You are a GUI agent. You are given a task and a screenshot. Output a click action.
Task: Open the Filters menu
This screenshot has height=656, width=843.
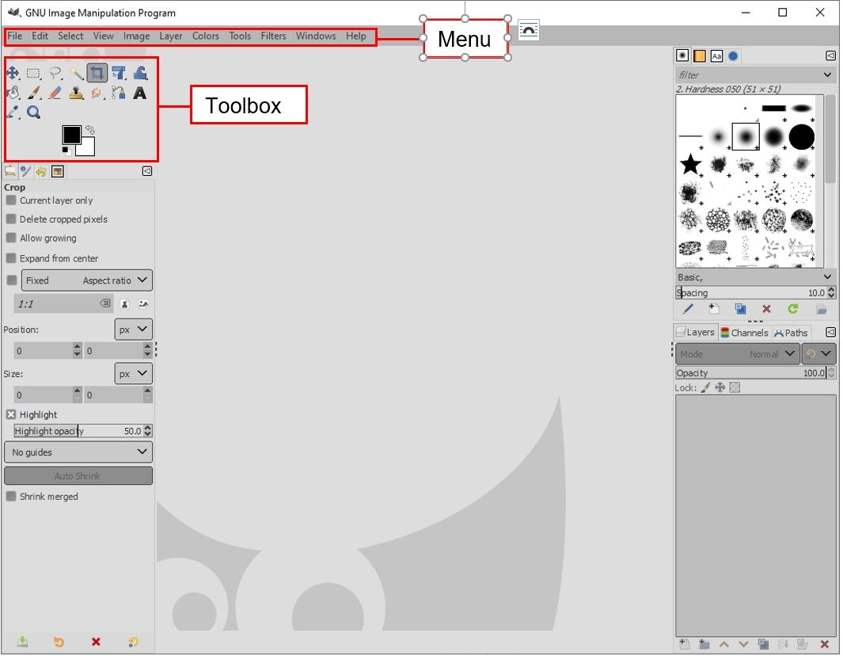(273, 36)
